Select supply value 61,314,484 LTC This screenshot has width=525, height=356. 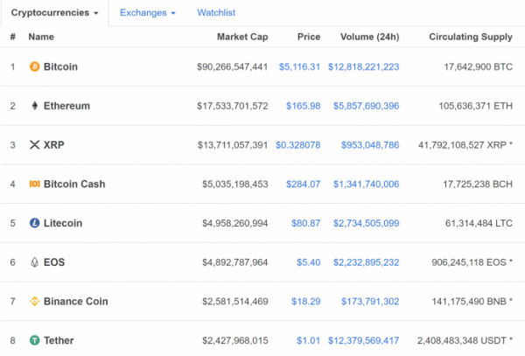pos(479,223)
